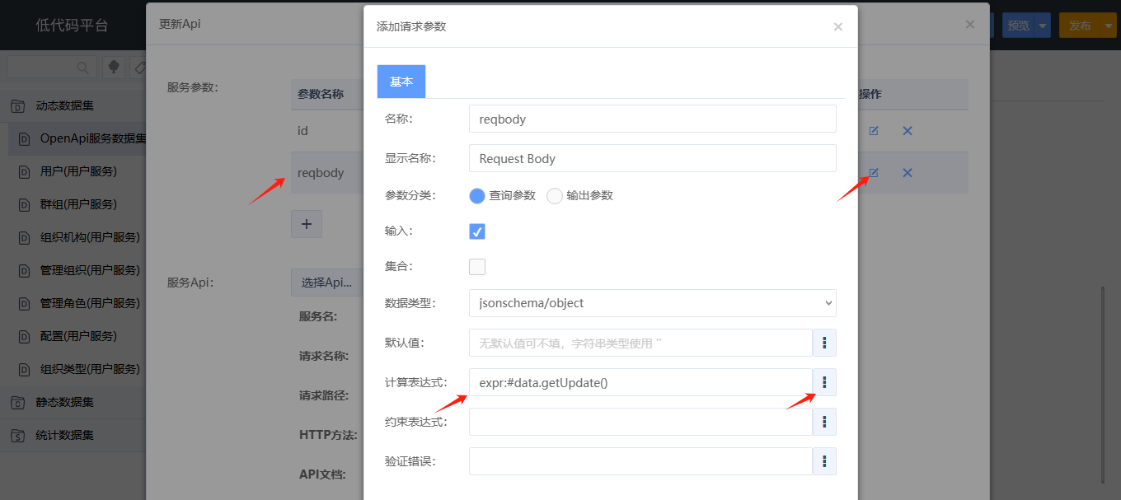Close the 添加请求参数 dialog
Viewport: 1121px width, 500px height.
(838, 27)
